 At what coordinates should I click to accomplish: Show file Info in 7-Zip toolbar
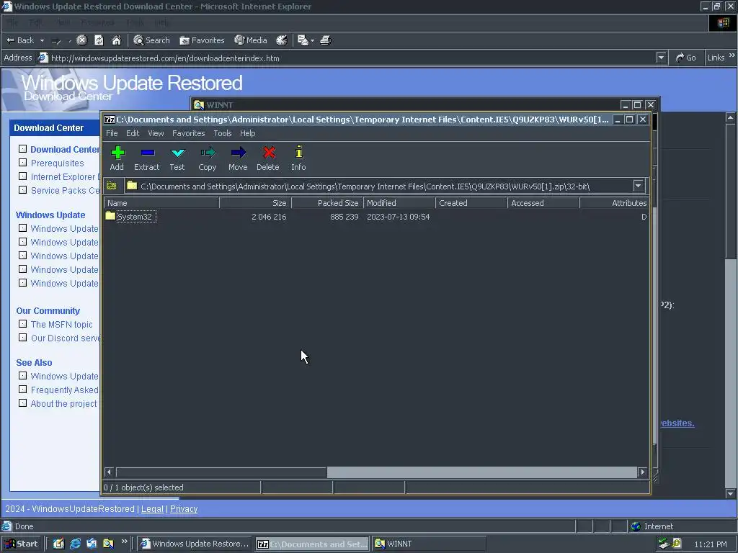point(298,158)
